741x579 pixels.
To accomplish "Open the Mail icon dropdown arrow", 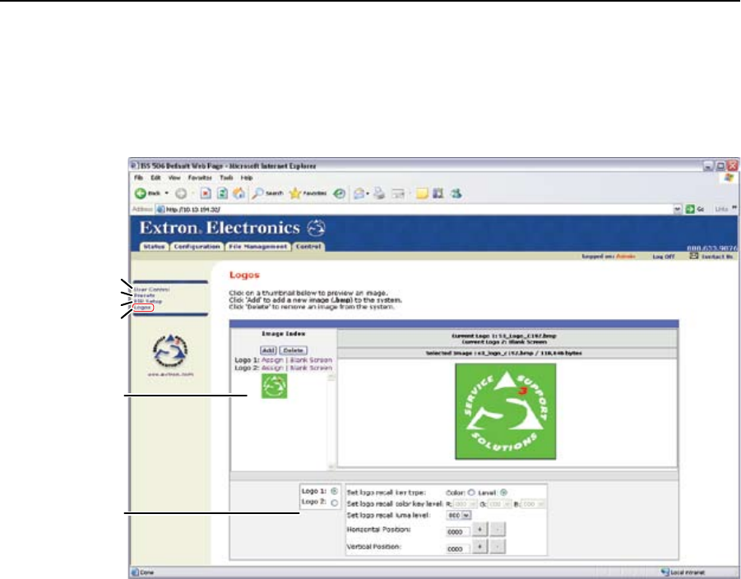I will [x=368, y=193].
